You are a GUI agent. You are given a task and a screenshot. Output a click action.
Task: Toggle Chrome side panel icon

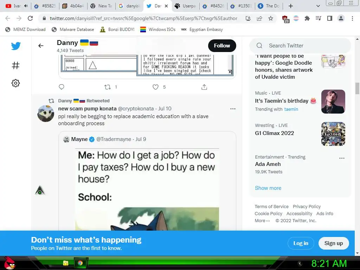coord(330,18)
